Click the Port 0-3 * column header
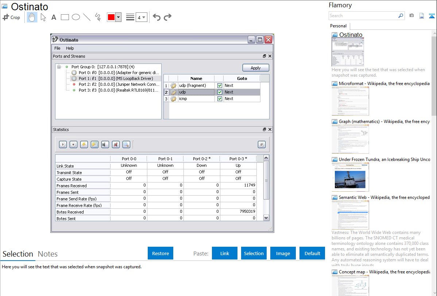437x296 pixels. 238,159
